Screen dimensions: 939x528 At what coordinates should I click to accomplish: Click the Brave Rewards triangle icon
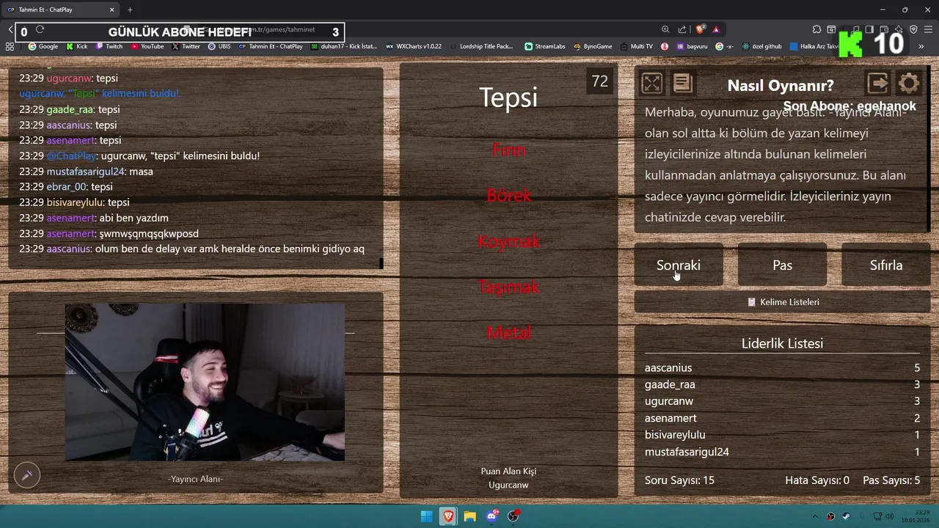click(716, 29)
